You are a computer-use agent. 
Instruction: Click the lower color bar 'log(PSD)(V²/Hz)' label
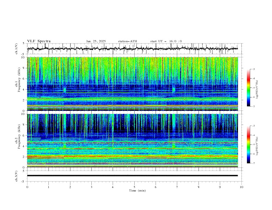pos(257,146)
